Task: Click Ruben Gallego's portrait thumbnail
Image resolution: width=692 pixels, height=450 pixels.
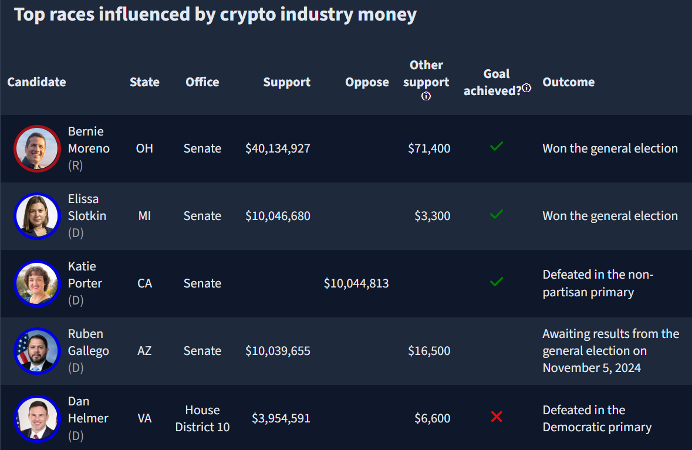Action: tap(37, 351)
